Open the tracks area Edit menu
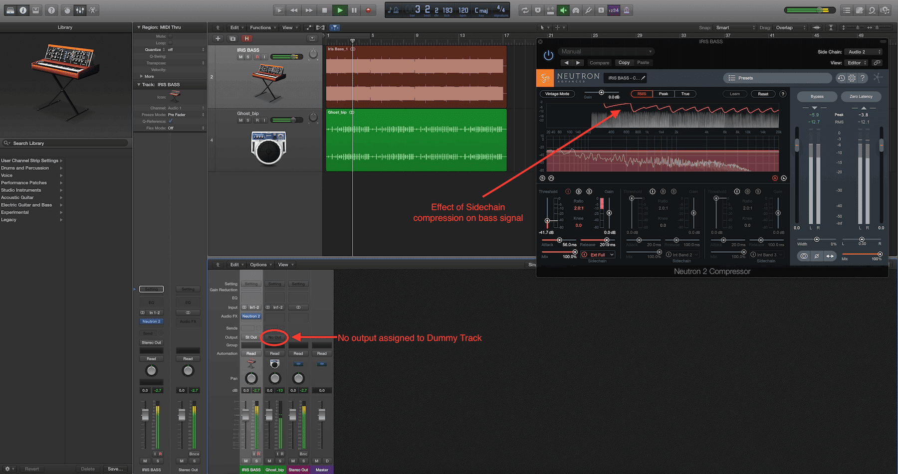The width and height of the screenshot is (898, 474). (x=236, y=27)
